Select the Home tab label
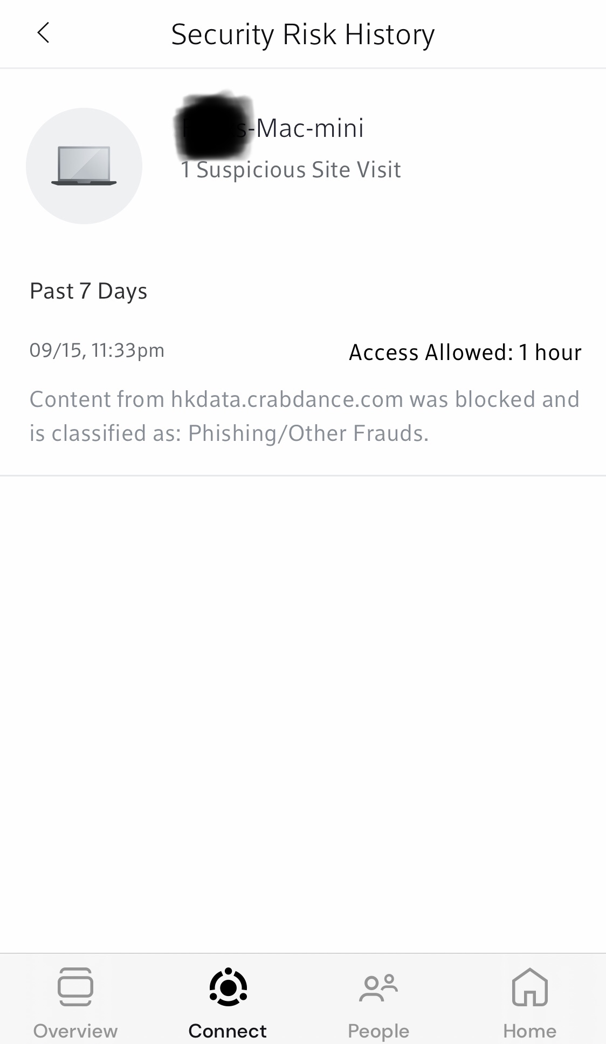The image size is (606, 1044). pos(529,1031)
